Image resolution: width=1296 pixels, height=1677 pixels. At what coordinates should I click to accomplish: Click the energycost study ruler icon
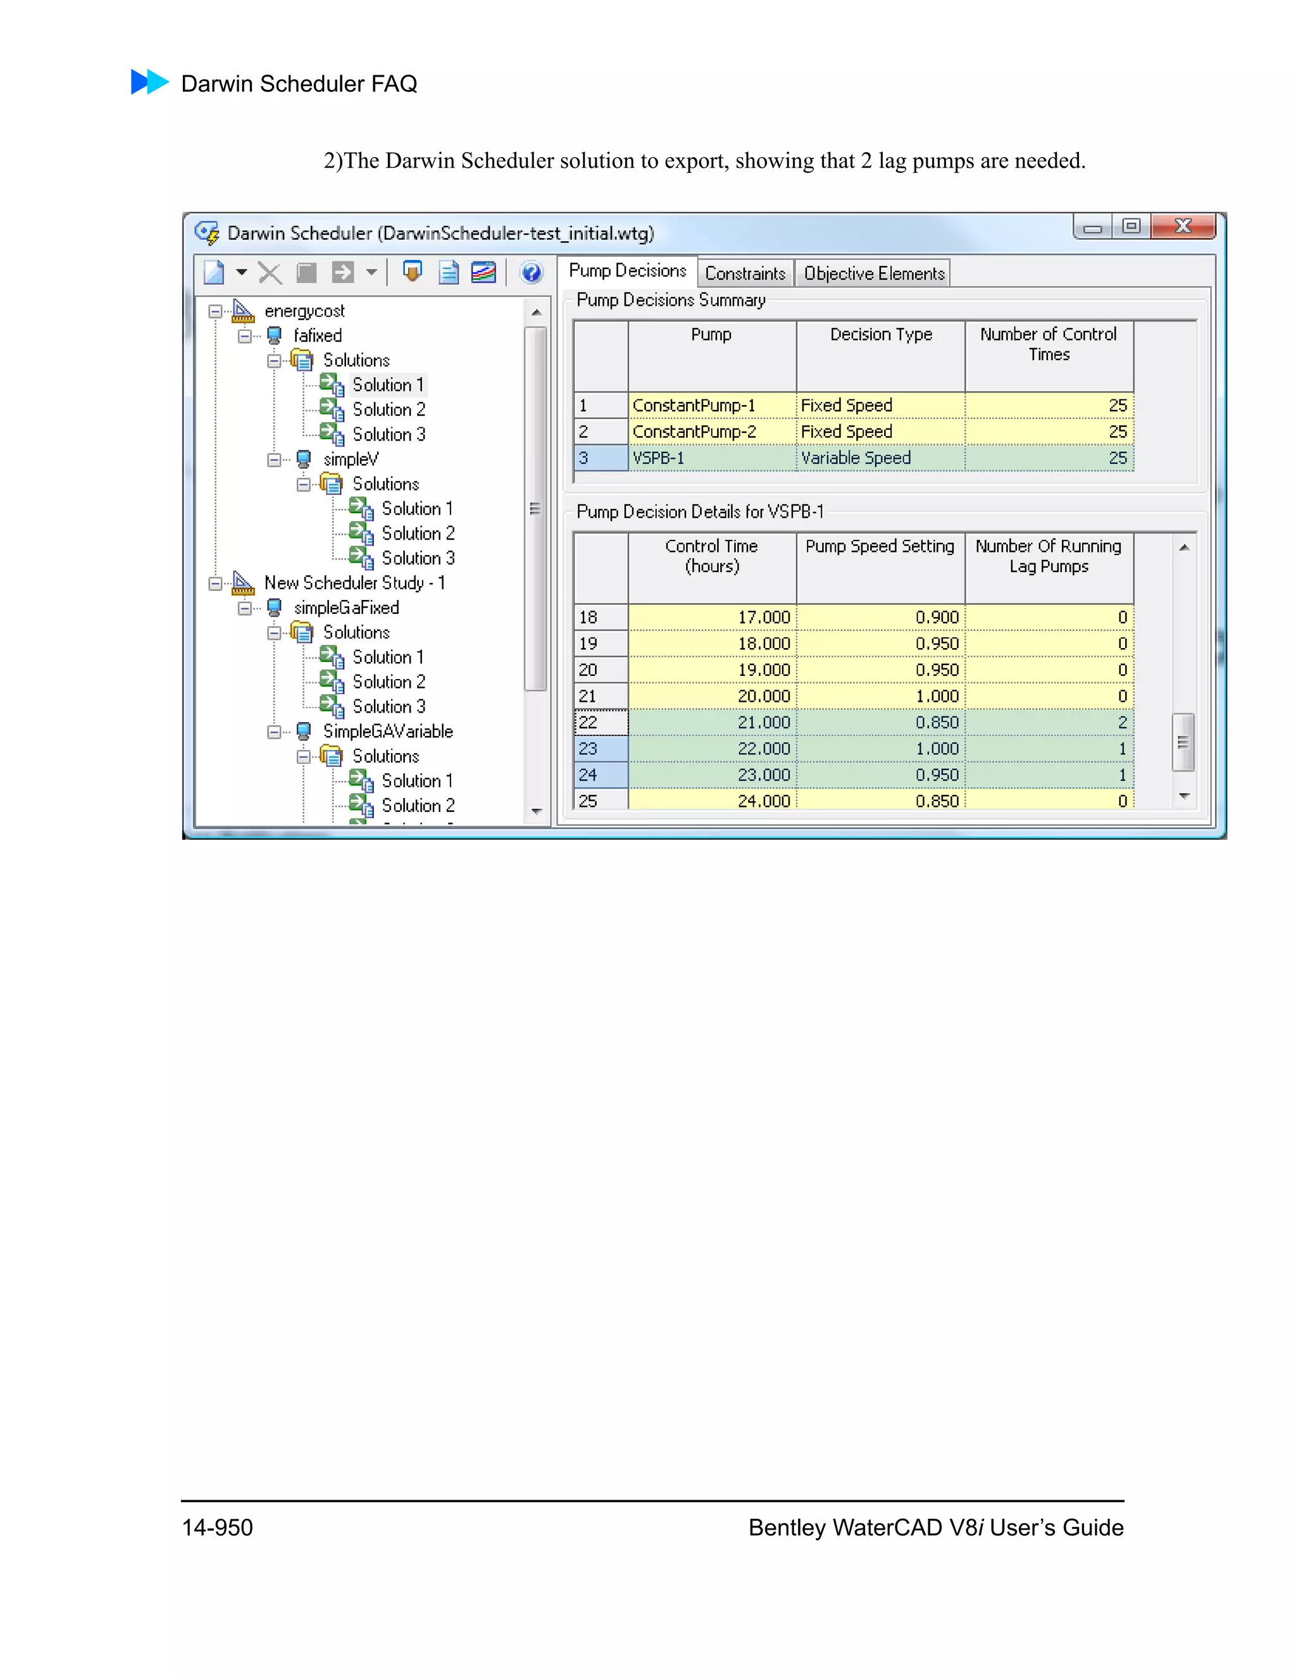pyautogui.click(x=244, y=311)
